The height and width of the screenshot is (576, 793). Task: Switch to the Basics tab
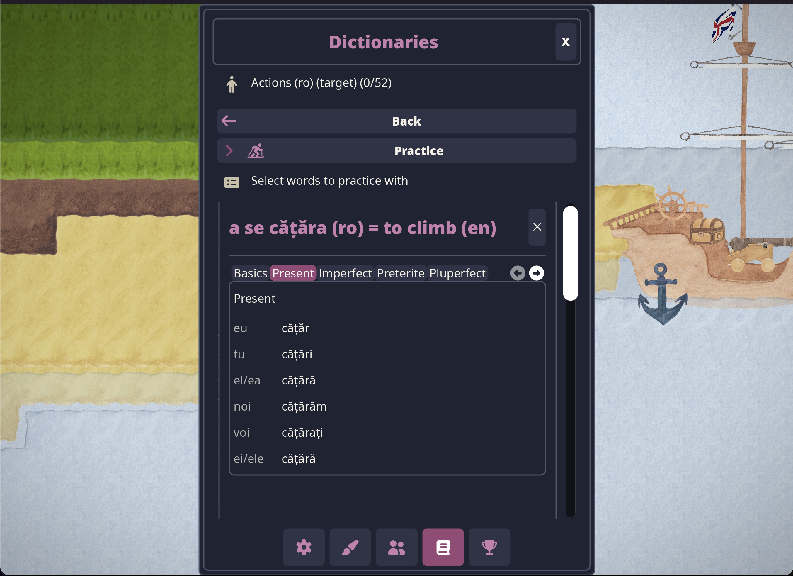click(x=250, y=273)
